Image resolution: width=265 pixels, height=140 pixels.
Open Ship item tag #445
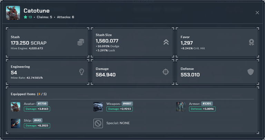(x=38, y=120)
